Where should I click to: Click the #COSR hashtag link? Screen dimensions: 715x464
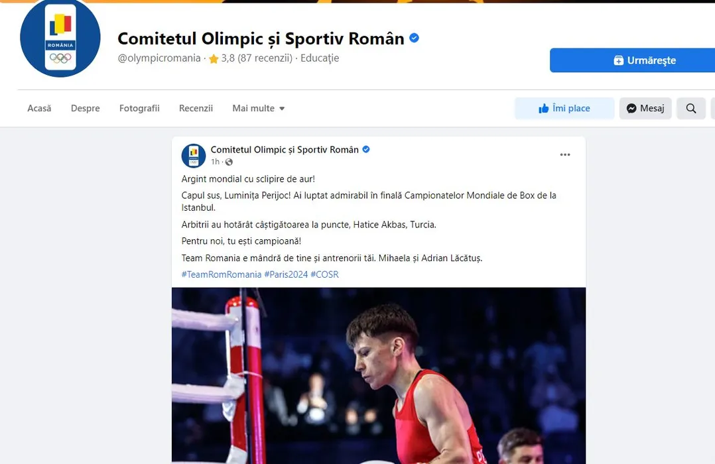click(324, 274)
